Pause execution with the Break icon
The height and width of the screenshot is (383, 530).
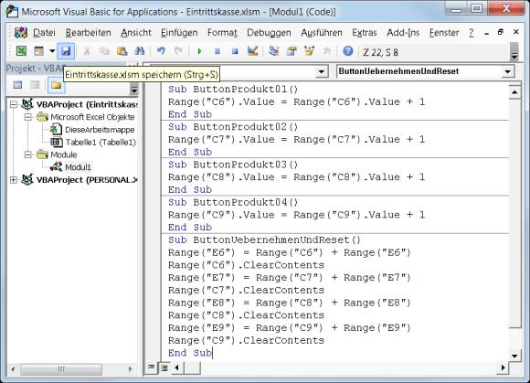coord(217,51)
